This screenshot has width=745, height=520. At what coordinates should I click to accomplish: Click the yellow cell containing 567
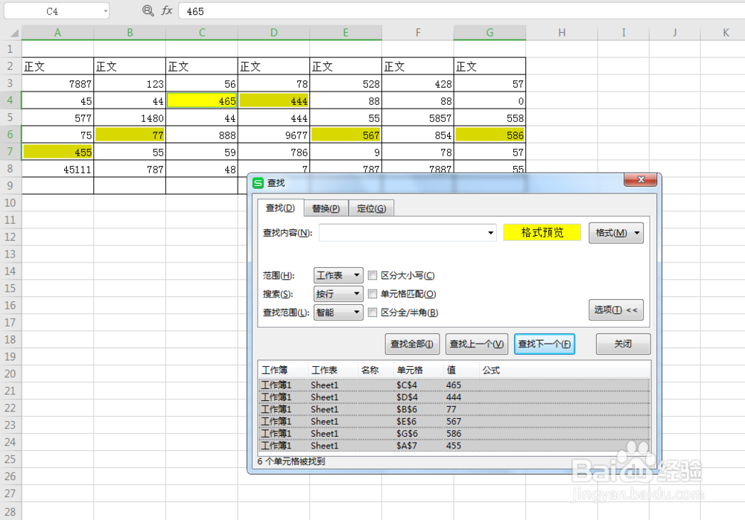pyautogui.click(x=346, y=135)
